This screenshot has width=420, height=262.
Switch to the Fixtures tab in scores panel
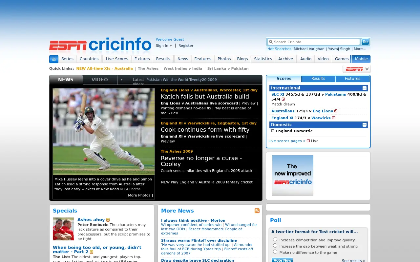(352, 79)
